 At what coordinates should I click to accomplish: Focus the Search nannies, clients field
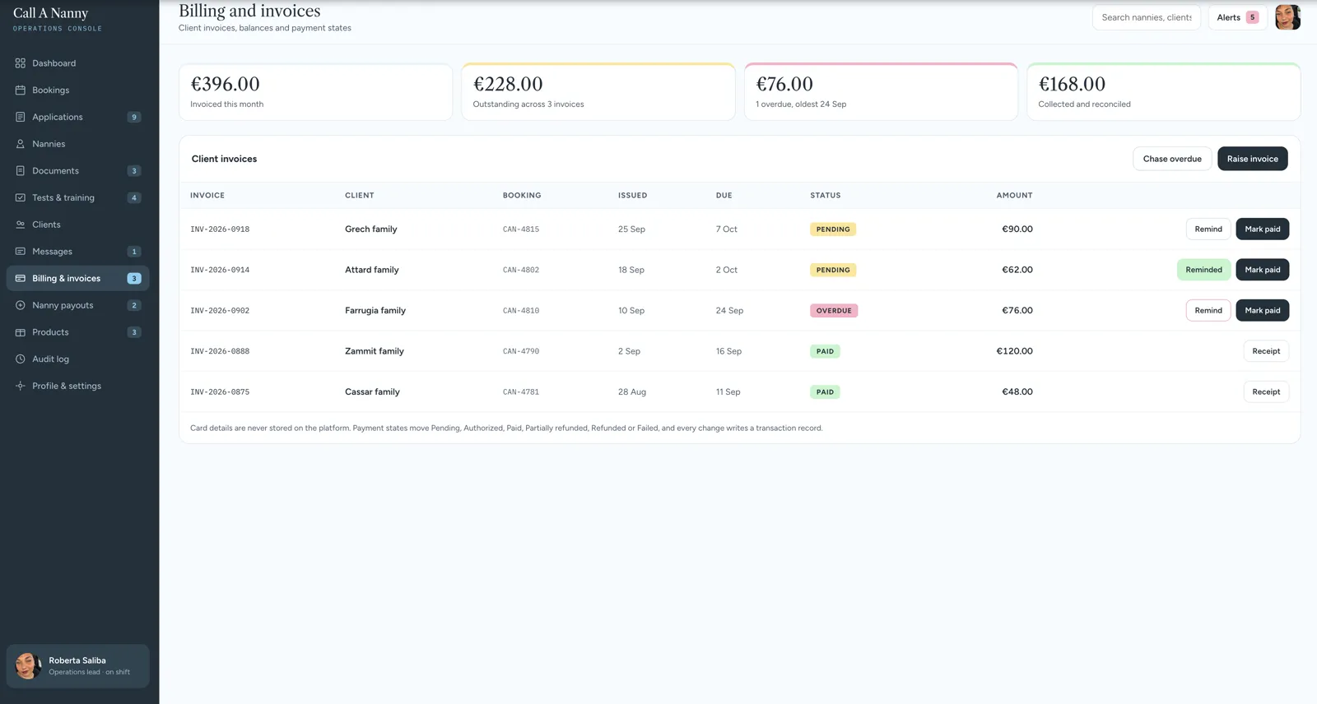pos(1147,17)
